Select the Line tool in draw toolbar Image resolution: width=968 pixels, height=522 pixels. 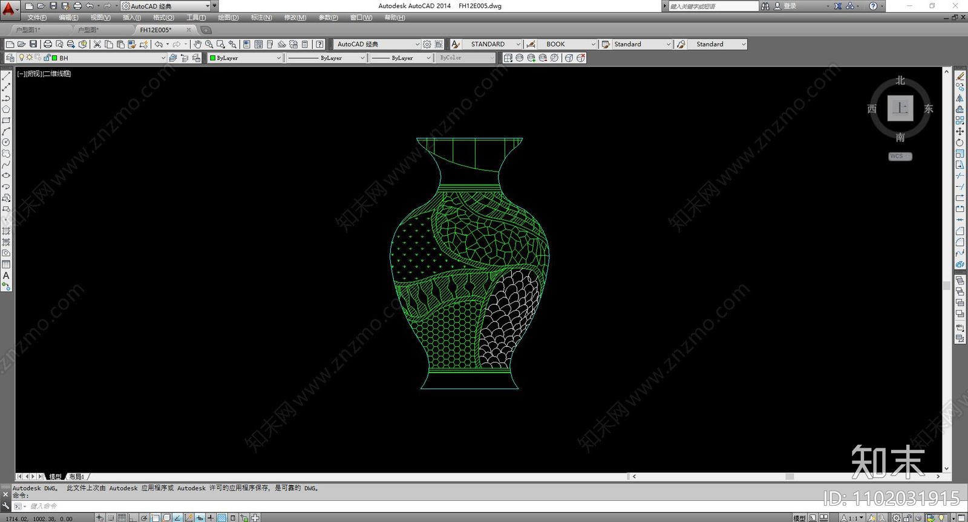6,76
